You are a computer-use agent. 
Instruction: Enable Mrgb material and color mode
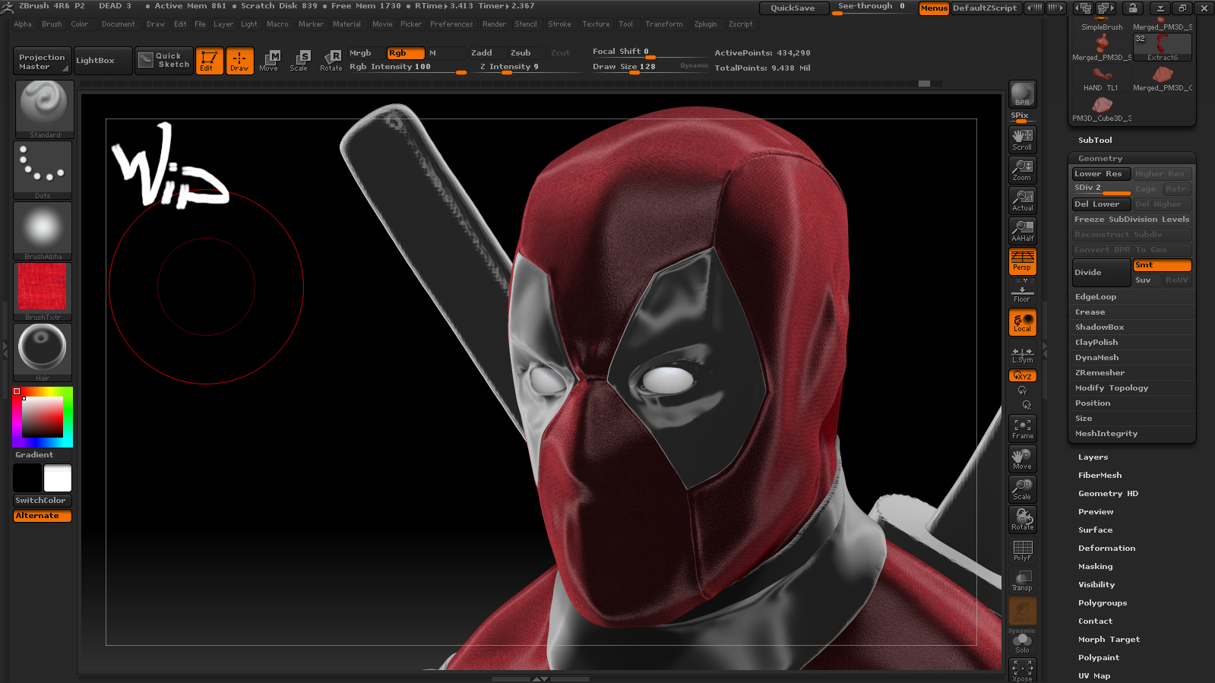(x=367, y=53)
